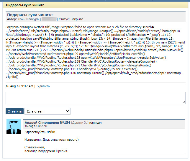Click the sunglasses avatar of the support agent
Screen dimensions: 190x161
[x=14, y=127]
